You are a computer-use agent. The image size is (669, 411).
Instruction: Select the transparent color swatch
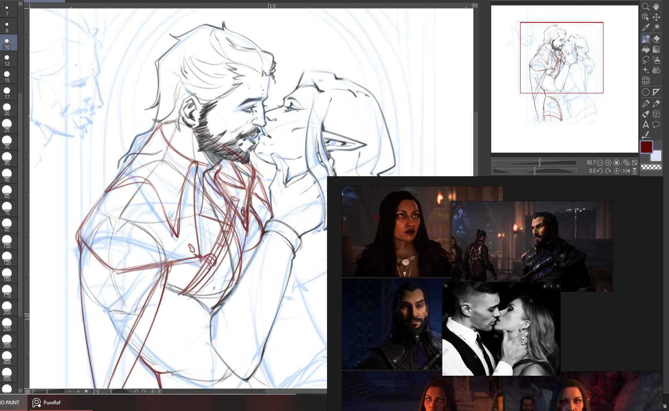(x=651, y=167)
